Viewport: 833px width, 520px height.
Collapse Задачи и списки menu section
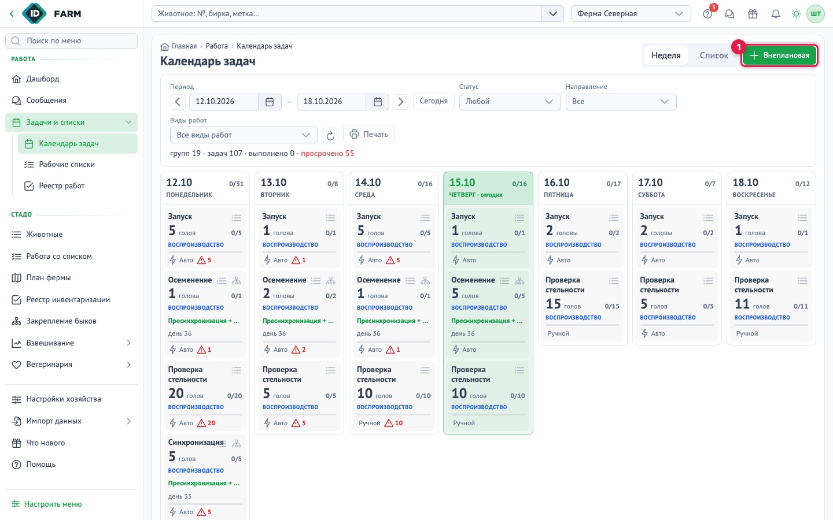[128, 122]
